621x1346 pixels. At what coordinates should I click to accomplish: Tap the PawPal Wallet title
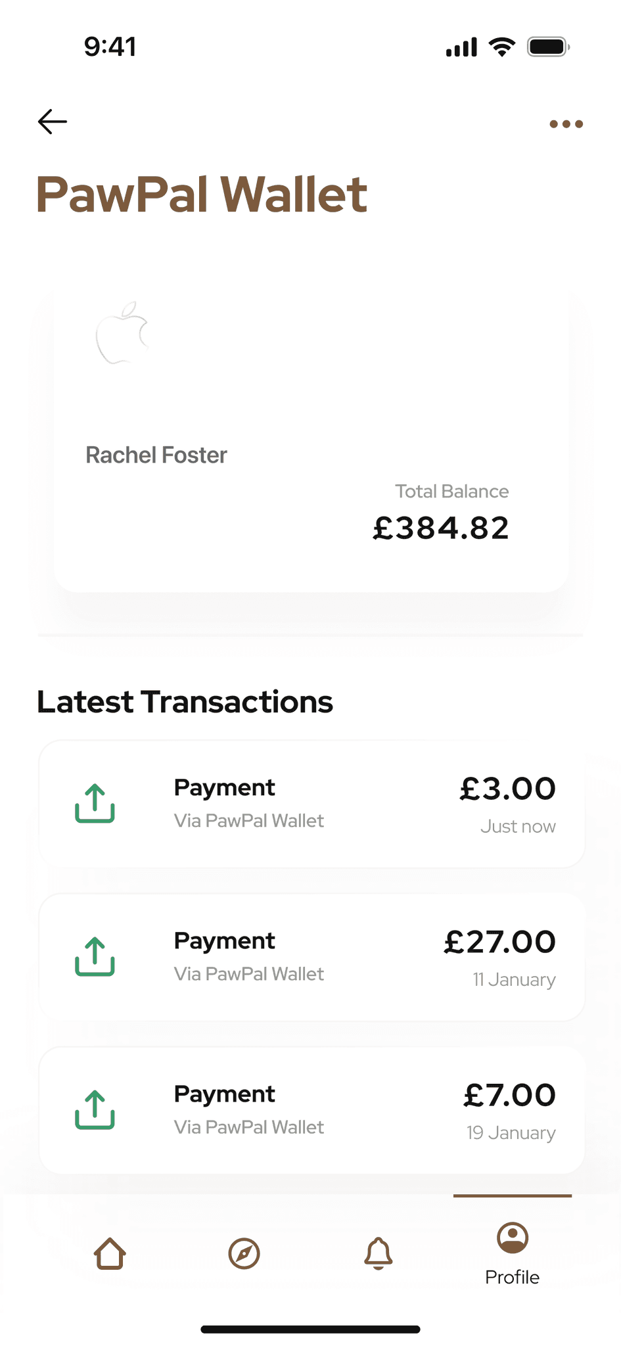(x=202, y=195)
